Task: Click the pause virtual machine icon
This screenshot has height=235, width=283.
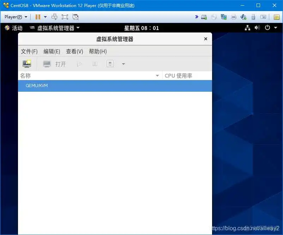Action: [x=95, y=64]
